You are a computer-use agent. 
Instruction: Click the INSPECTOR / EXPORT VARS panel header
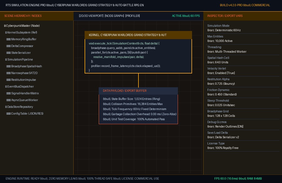(x=243, y=16)
